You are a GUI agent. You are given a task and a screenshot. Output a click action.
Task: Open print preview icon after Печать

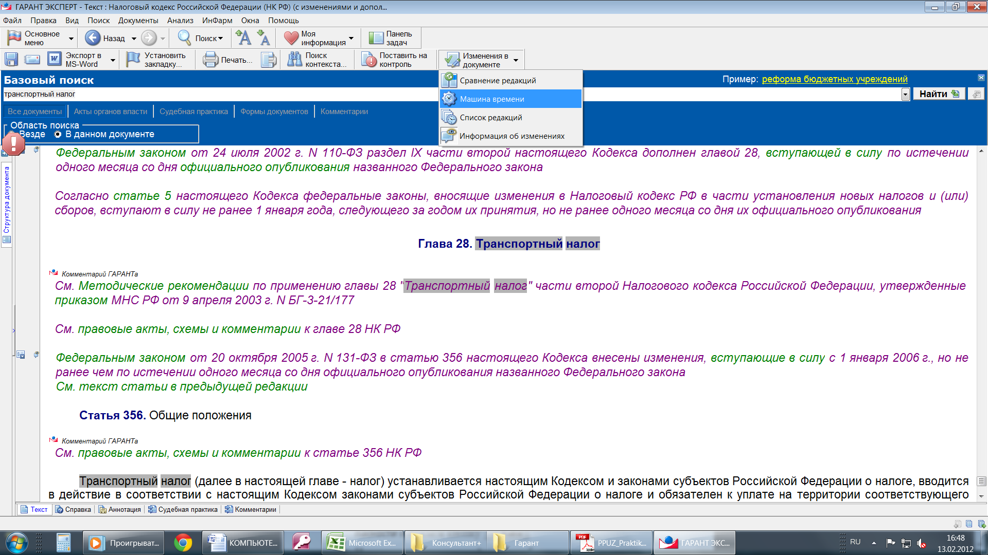[268, 60]
